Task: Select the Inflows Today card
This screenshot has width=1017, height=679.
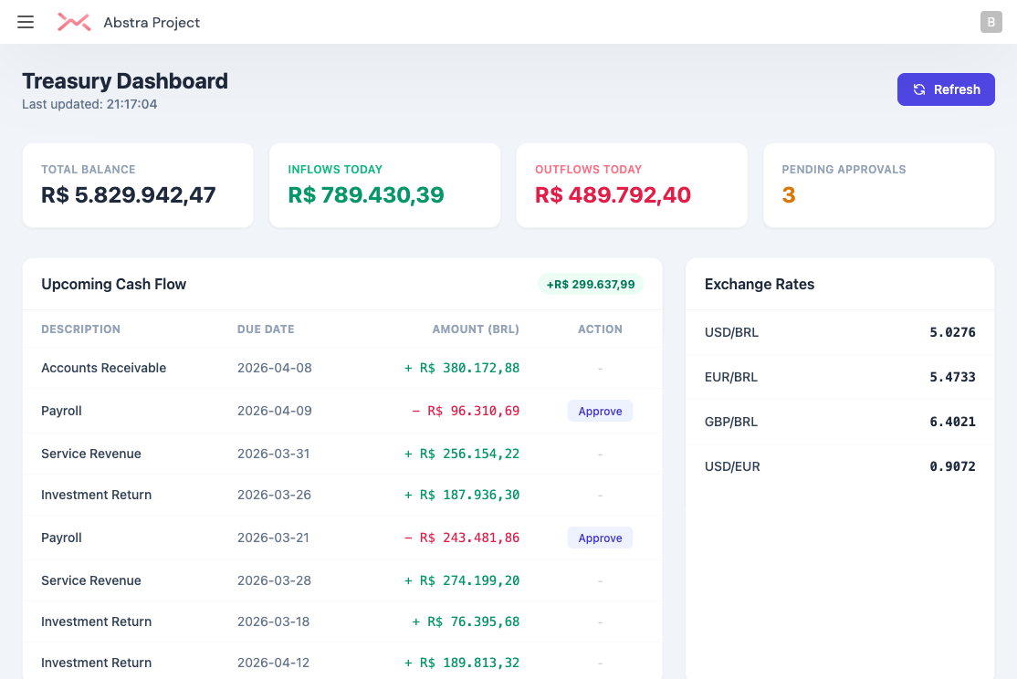Action: click(384, 184)
